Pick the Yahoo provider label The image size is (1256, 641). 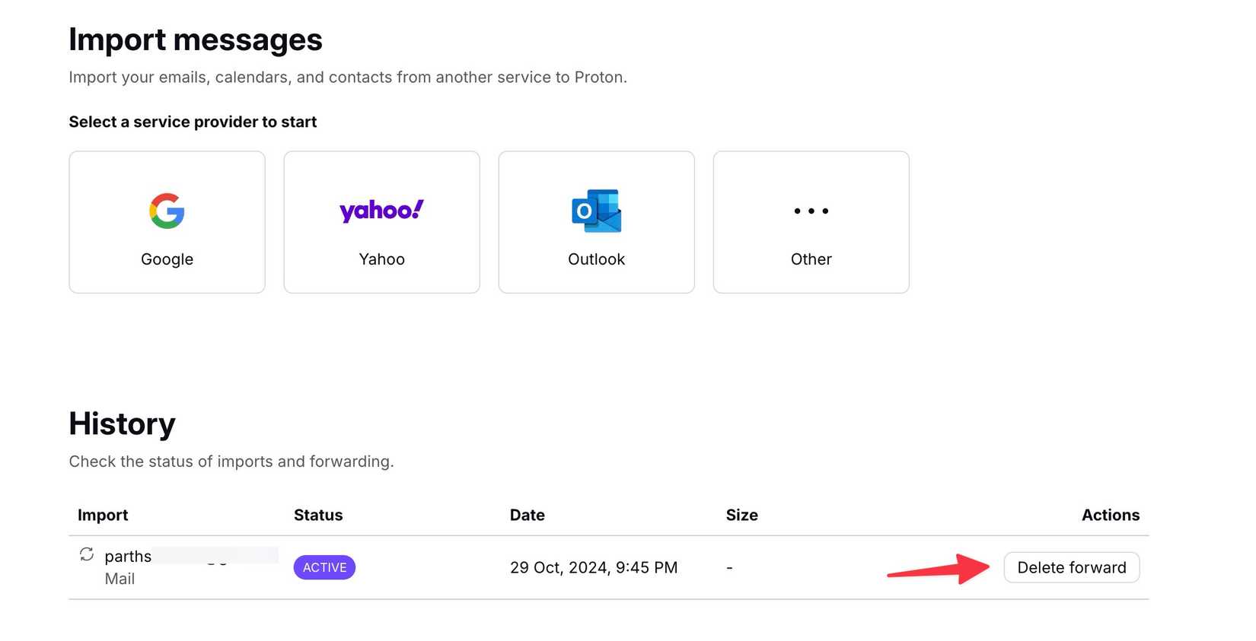381,259
